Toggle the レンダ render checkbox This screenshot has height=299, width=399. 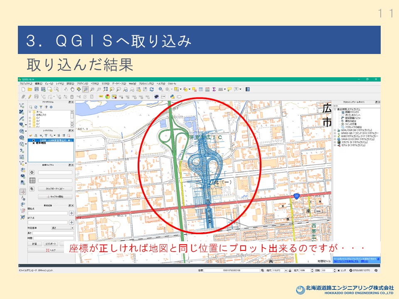339,270
